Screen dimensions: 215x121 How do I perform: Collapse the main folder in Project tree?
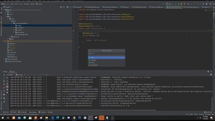8,19
